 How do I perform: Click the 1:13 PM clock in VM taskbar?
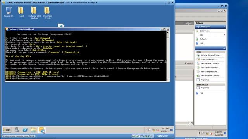[x=165, y=130]
